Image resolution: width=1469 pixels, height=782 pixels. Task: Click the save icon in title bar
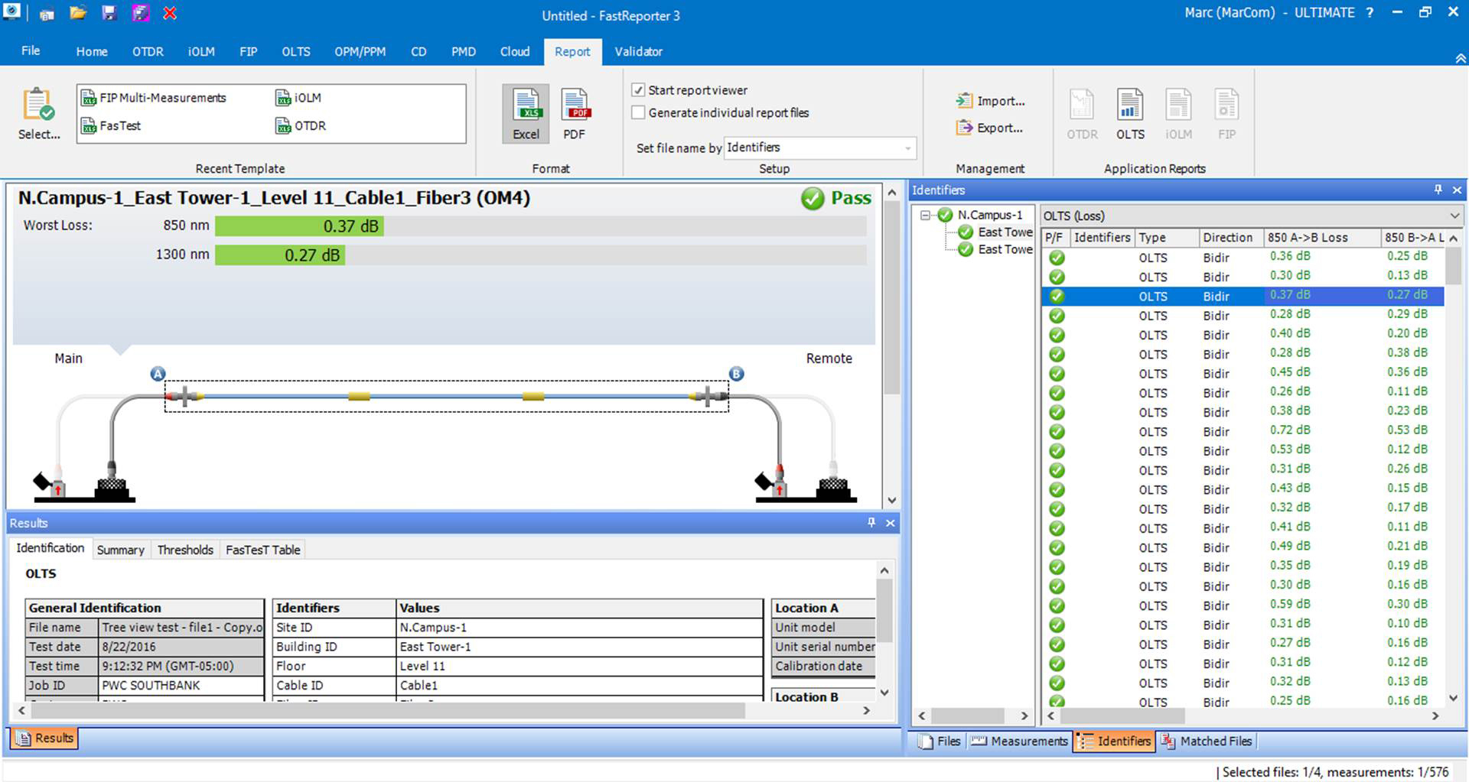109,13
